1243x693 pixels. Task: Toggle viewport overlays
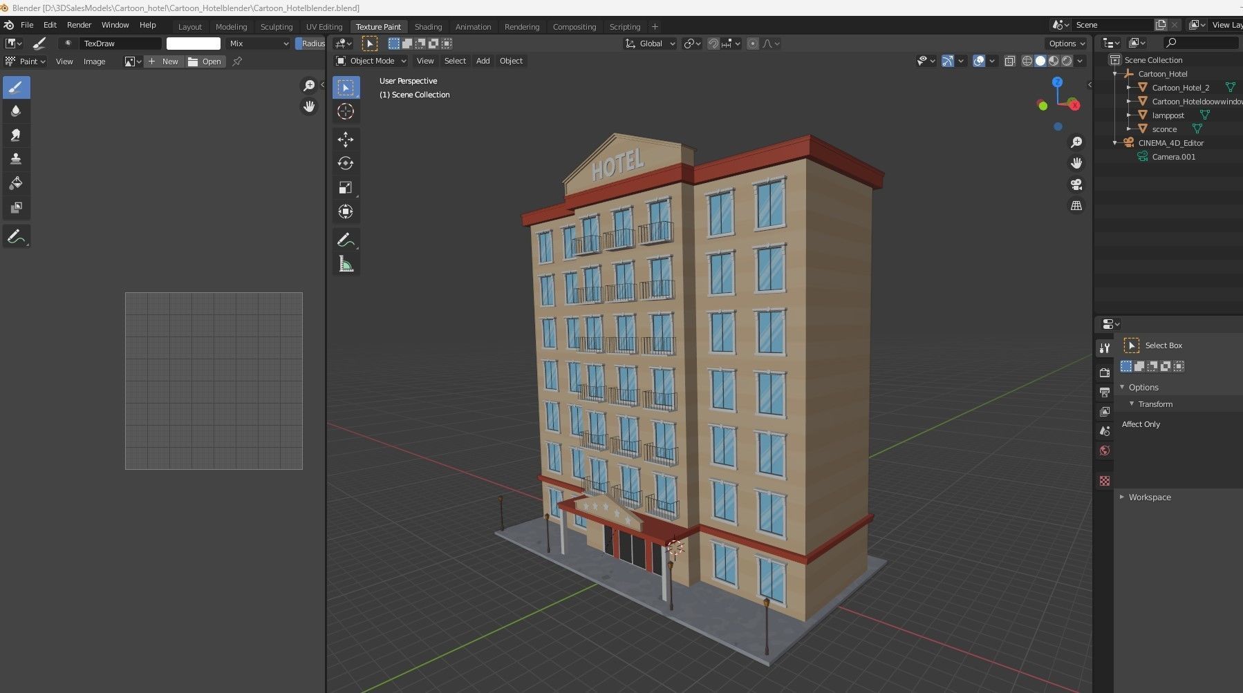(x=979, y=61)
